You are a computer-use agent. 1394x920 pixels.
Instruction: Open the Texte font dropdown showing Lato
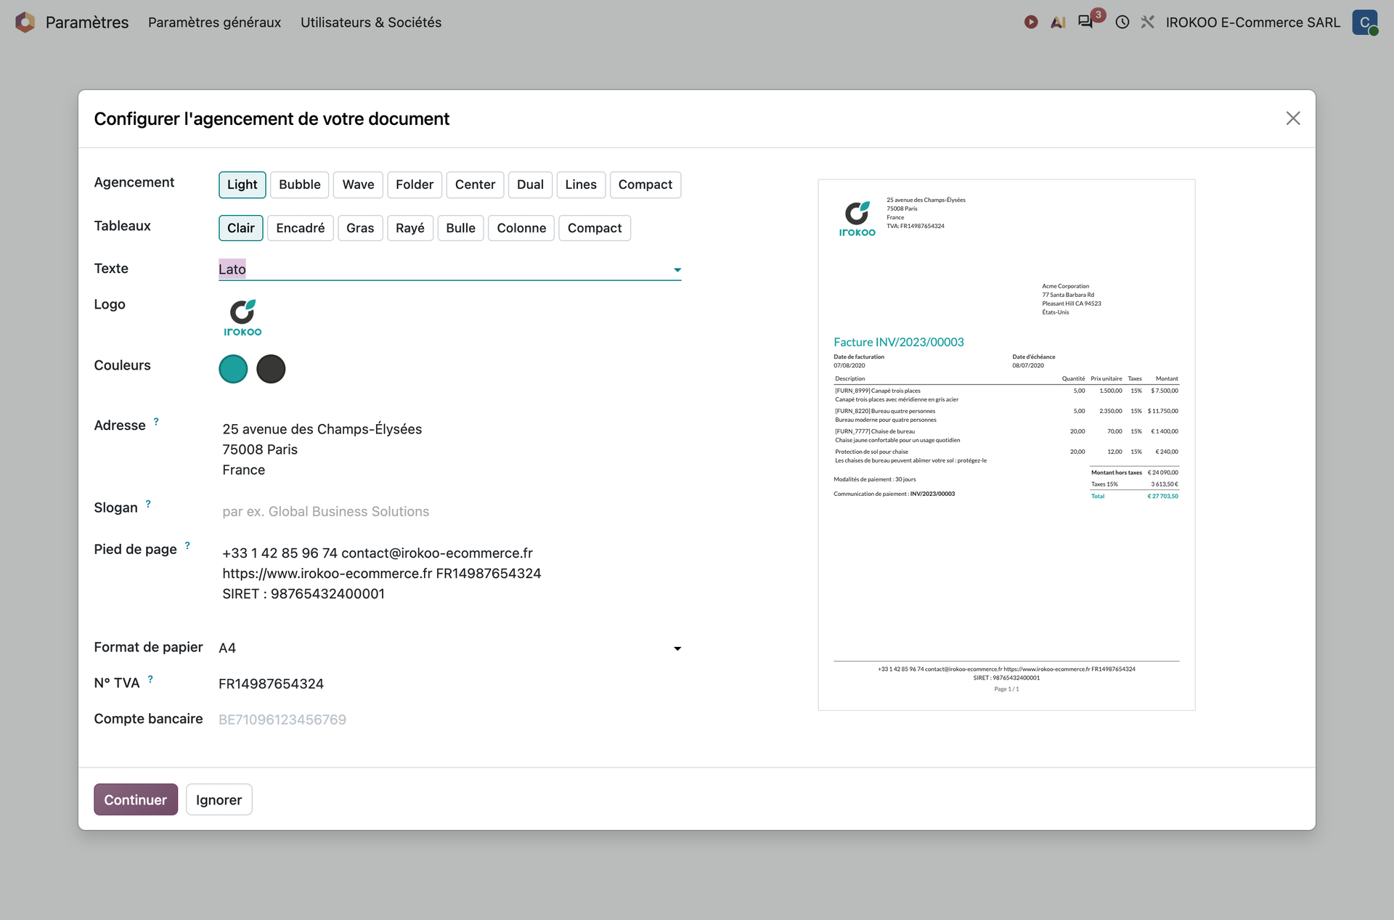coord(449,269)
